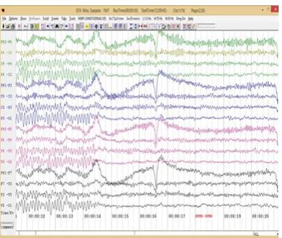Screen dimensions: 282x238
Task: Select the FP2-F8 channel label
Action: [x=6, y=129]
